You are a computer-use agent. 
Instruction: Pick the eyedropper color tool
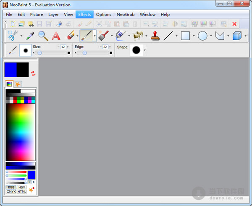[30, 36]
